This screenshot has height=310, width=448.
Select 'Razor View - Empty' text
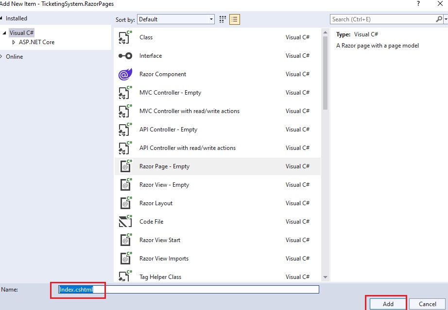(x=164, y=185)
